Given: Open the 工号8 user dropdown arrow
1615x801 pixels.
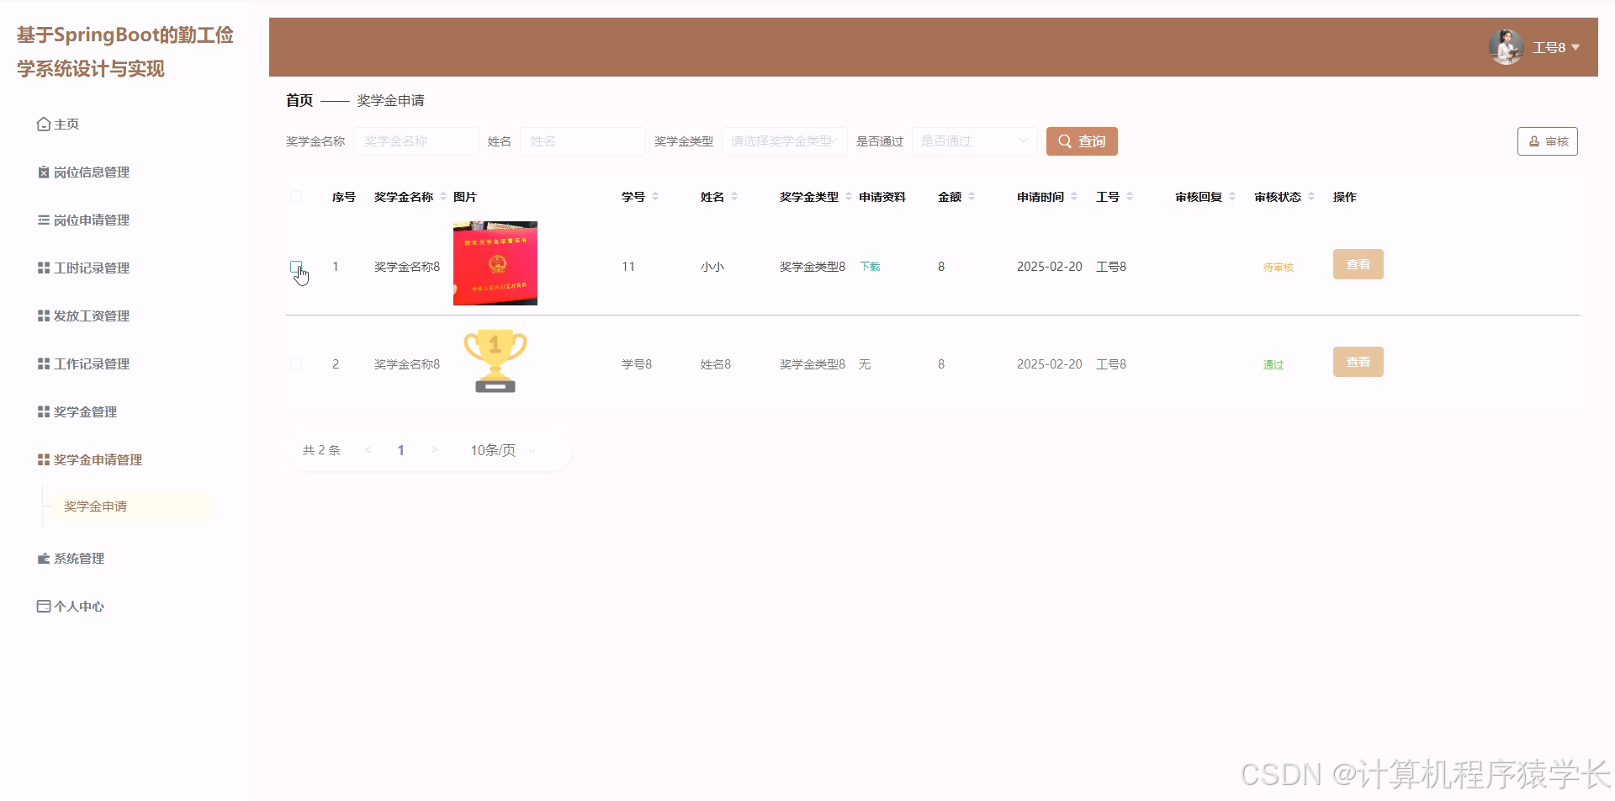Looking at the screenshot, I should point(1575,47).
